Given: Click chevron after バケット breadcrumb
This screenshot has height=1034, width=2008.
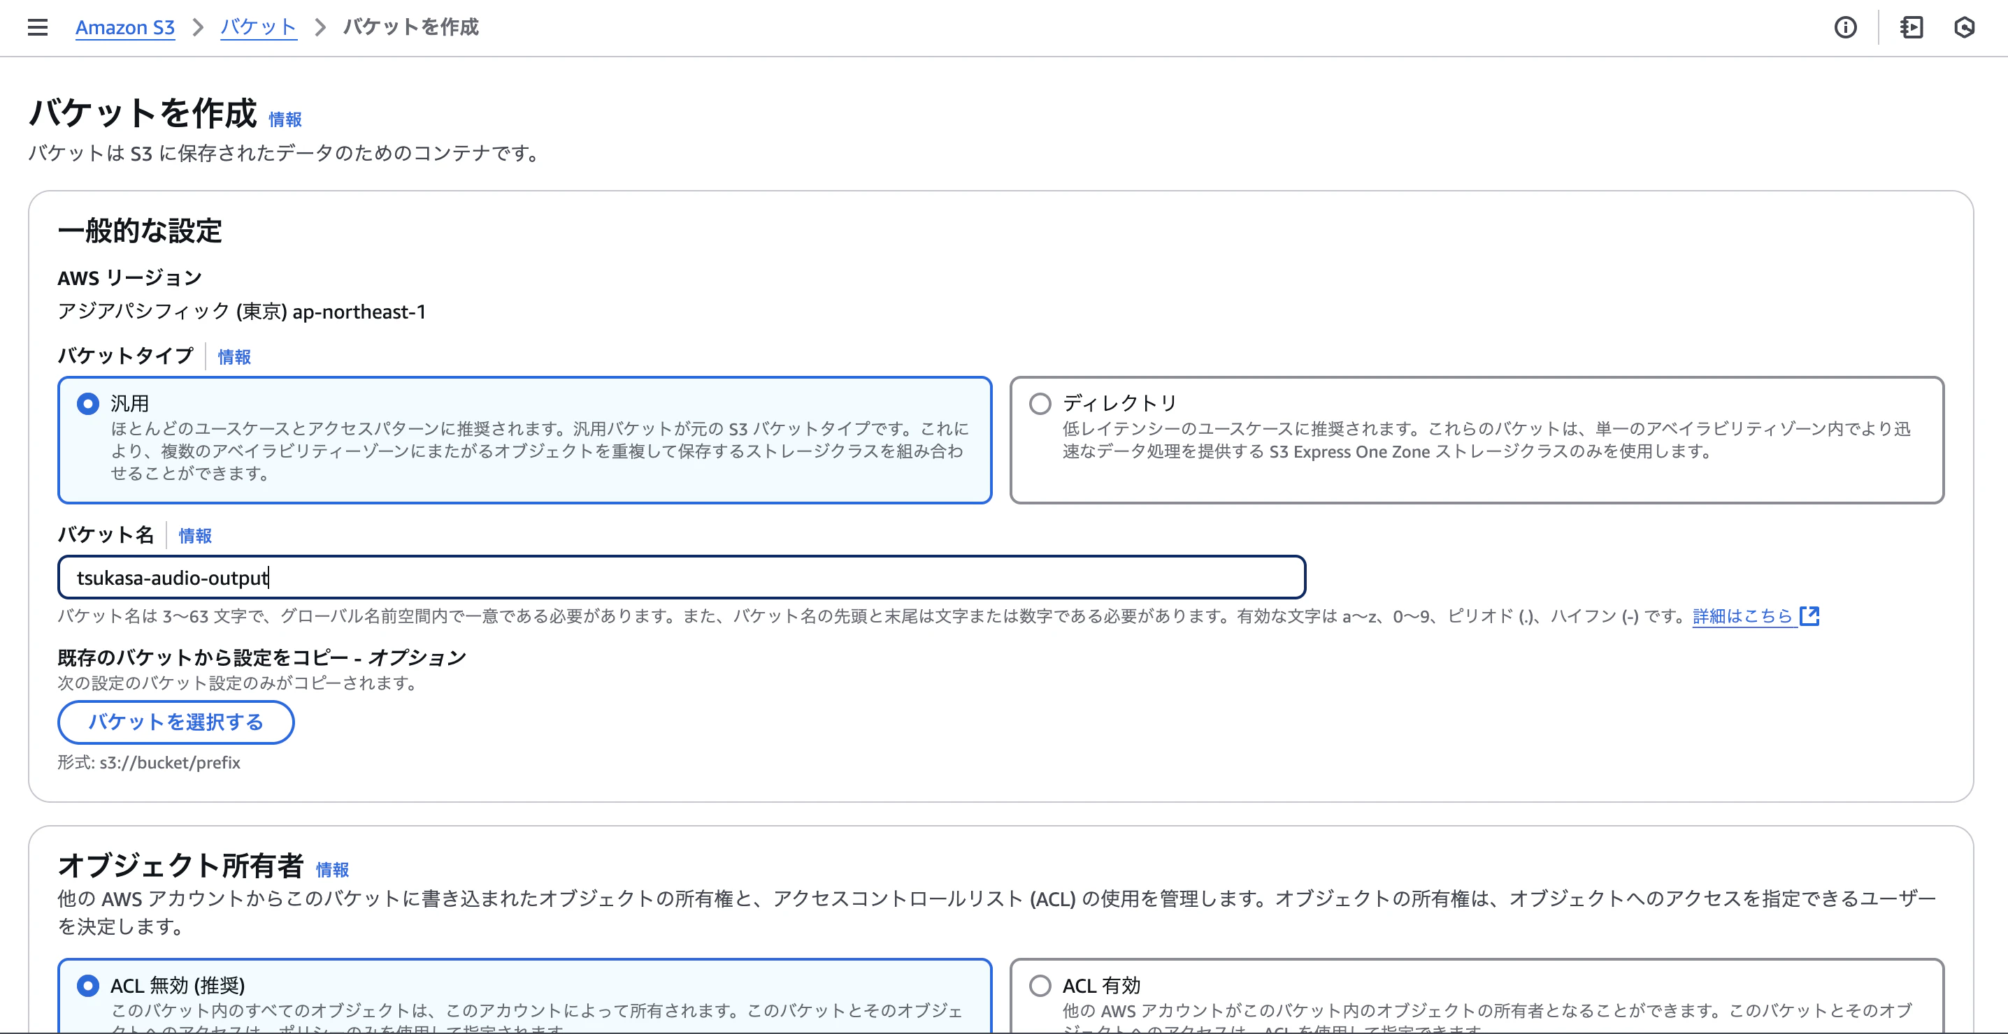Looking at the screenshot, I should [x=320, y=27].
